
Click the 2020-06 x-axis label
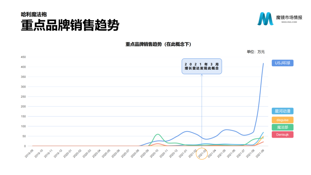point(116,154)
